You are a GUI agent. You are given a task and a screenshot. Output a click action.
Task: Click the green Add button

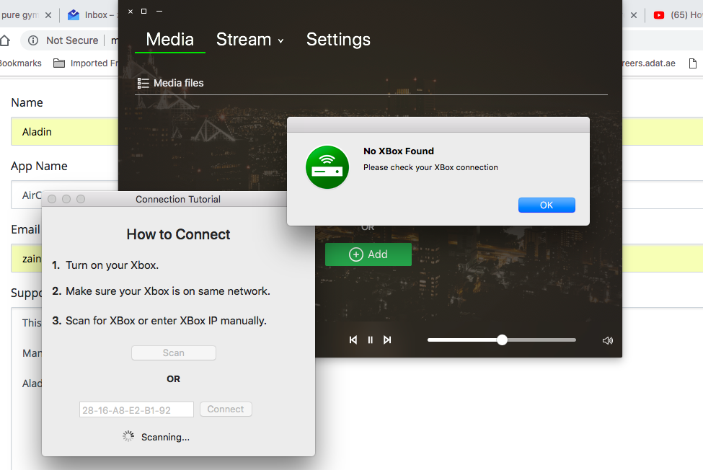point(368,254)
